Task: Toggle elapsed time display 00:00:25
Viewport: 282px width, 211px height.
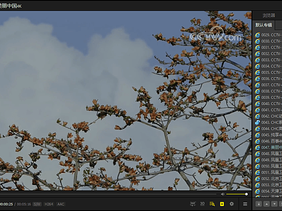Action: (x=6, y=204)
